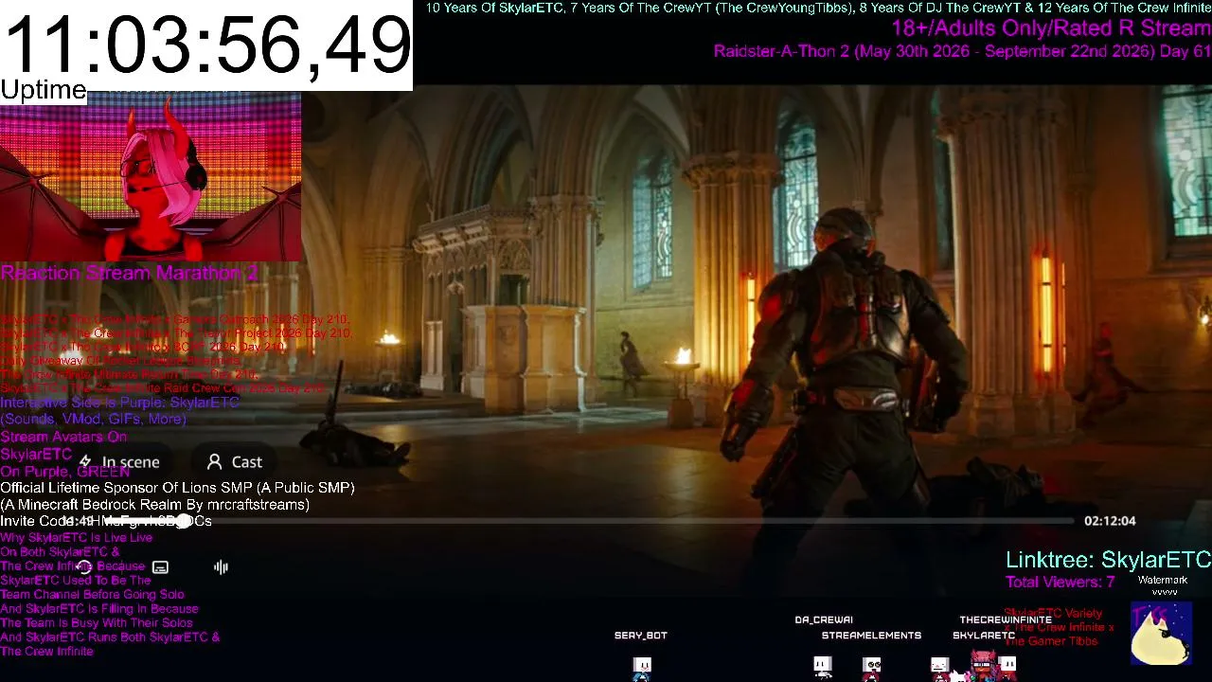Open audio settings via the waveform icon
Image resolution: width=1212 pixels, height=682 pixels.
point(221,567)
